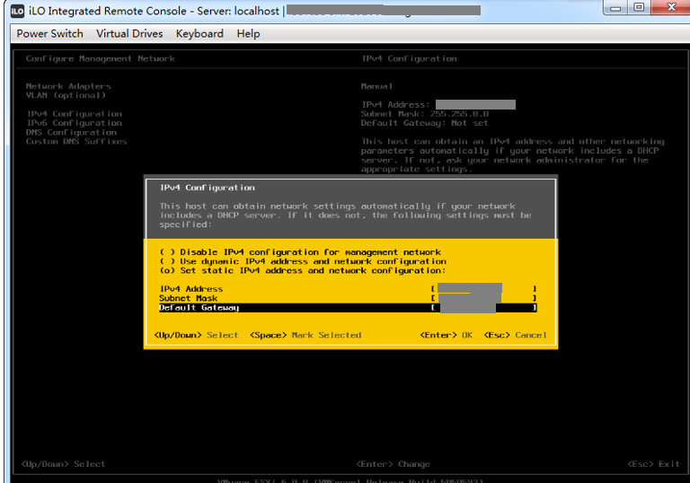The width and height of the screenshot is (690, 483).
Task: Click the Configure Management Network heading
Action: tap(101, 58)
